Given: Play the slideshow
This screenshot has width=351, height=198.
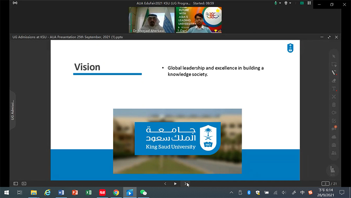Looking at the screenshot, I should 175,184.
